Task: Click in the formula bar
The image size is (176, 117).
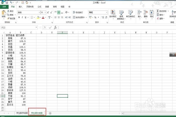Action: tap(117, 27)
